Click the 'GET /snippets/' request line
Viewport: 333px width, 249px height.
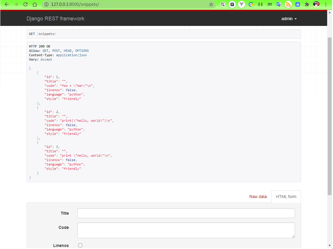[x=42, y=34]
